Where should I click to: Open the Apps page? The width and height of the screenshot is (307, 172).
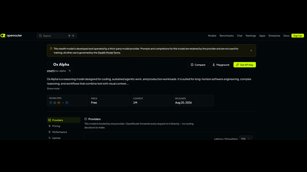click(262, 36)
